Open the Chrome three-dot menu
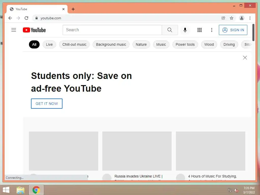Screen dimensions: 260x195 (x=250, y=18)
